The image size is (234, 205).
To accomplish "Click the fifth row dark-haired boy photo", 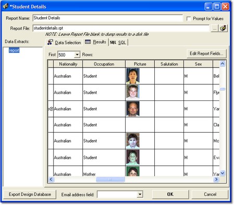I will [x=133, y=141].
